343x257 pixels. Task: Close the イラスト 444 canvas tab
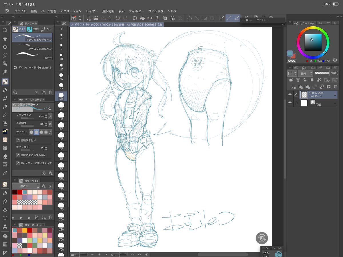tap(72, 25)
